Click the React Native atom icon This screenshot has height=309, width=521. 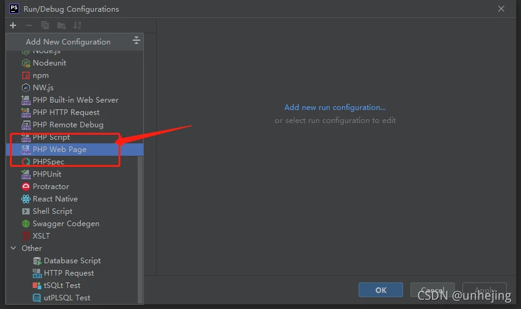point(26,199)
